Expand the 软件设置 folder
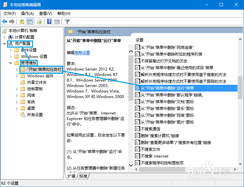The width and height of the screenshot is (244, 187). pos(11,50)
